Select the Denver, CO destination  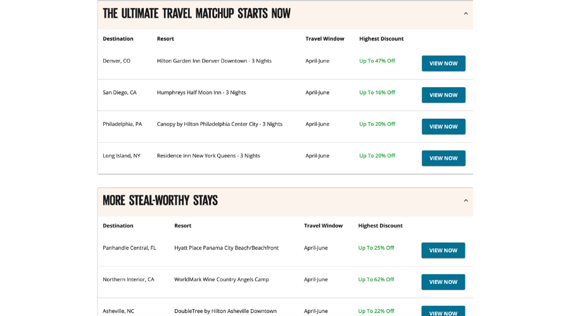coord(117,61)
